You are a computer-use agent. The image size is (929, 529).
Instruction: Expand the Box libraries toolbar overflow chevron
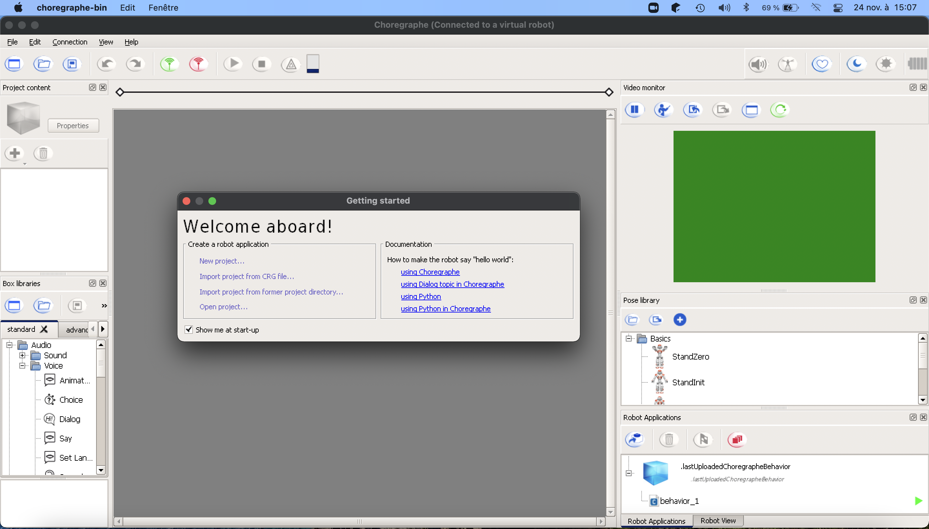point(104,305)
